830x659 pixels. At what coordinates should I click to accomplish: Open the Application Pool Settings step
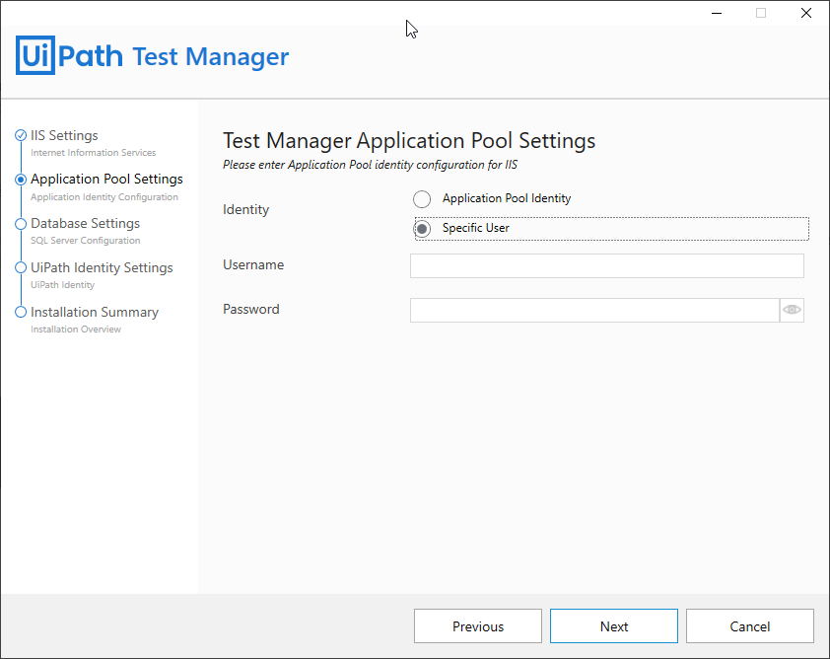click(106, 179)
